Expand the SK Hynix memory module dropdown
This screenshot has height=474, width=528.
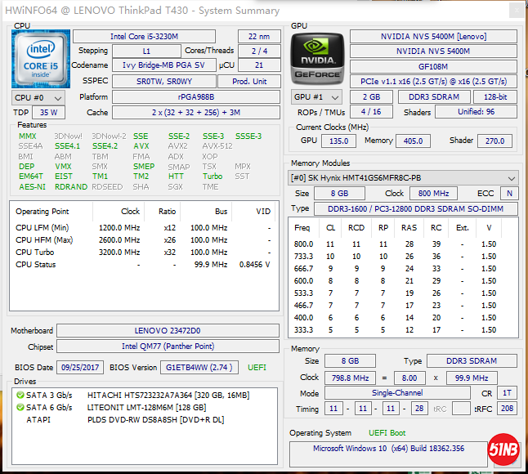tap(404, 177)
